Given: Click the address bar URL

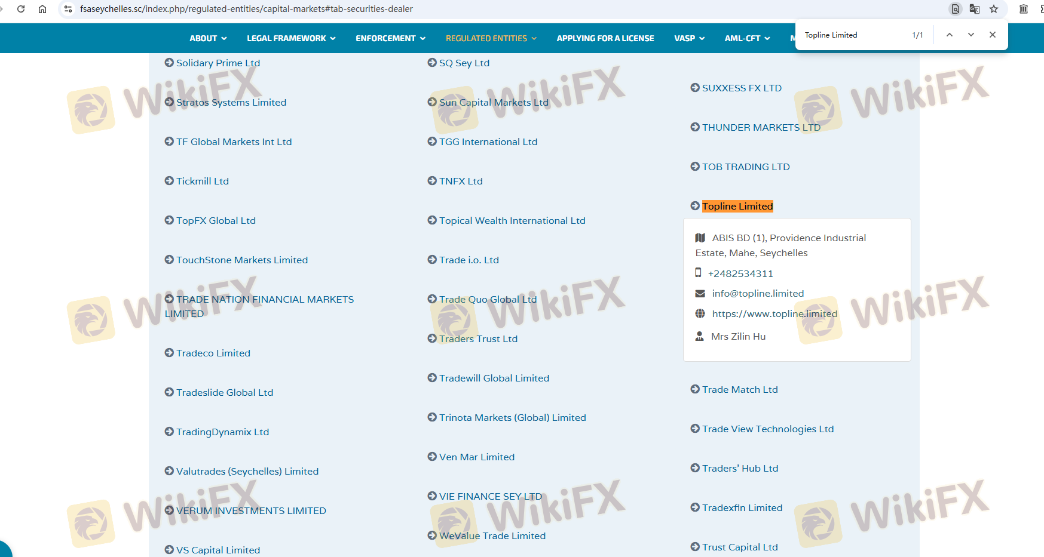Looking at the screenshot, I should (246, 9).
